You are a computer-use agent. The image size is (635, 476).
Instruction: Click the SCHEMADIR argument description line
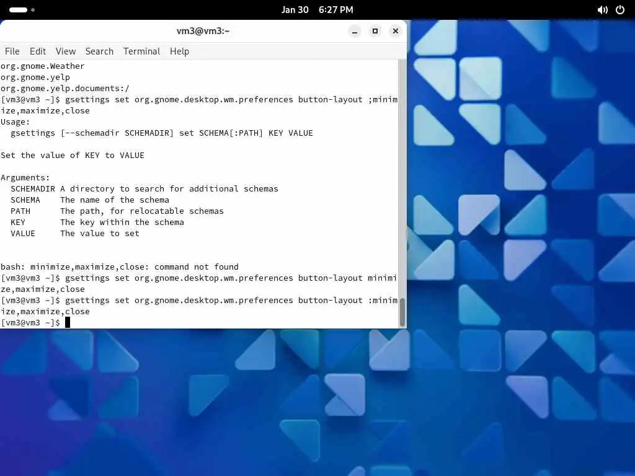(144, 188)
